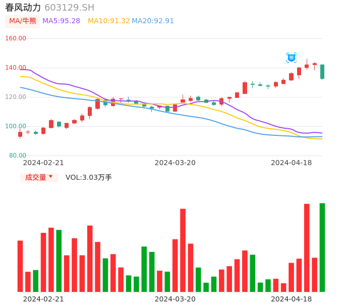Click the leftmost red volume bar
Image resolution: width=346 pixels, height=306 pixels.
click(x=20, y=266)
